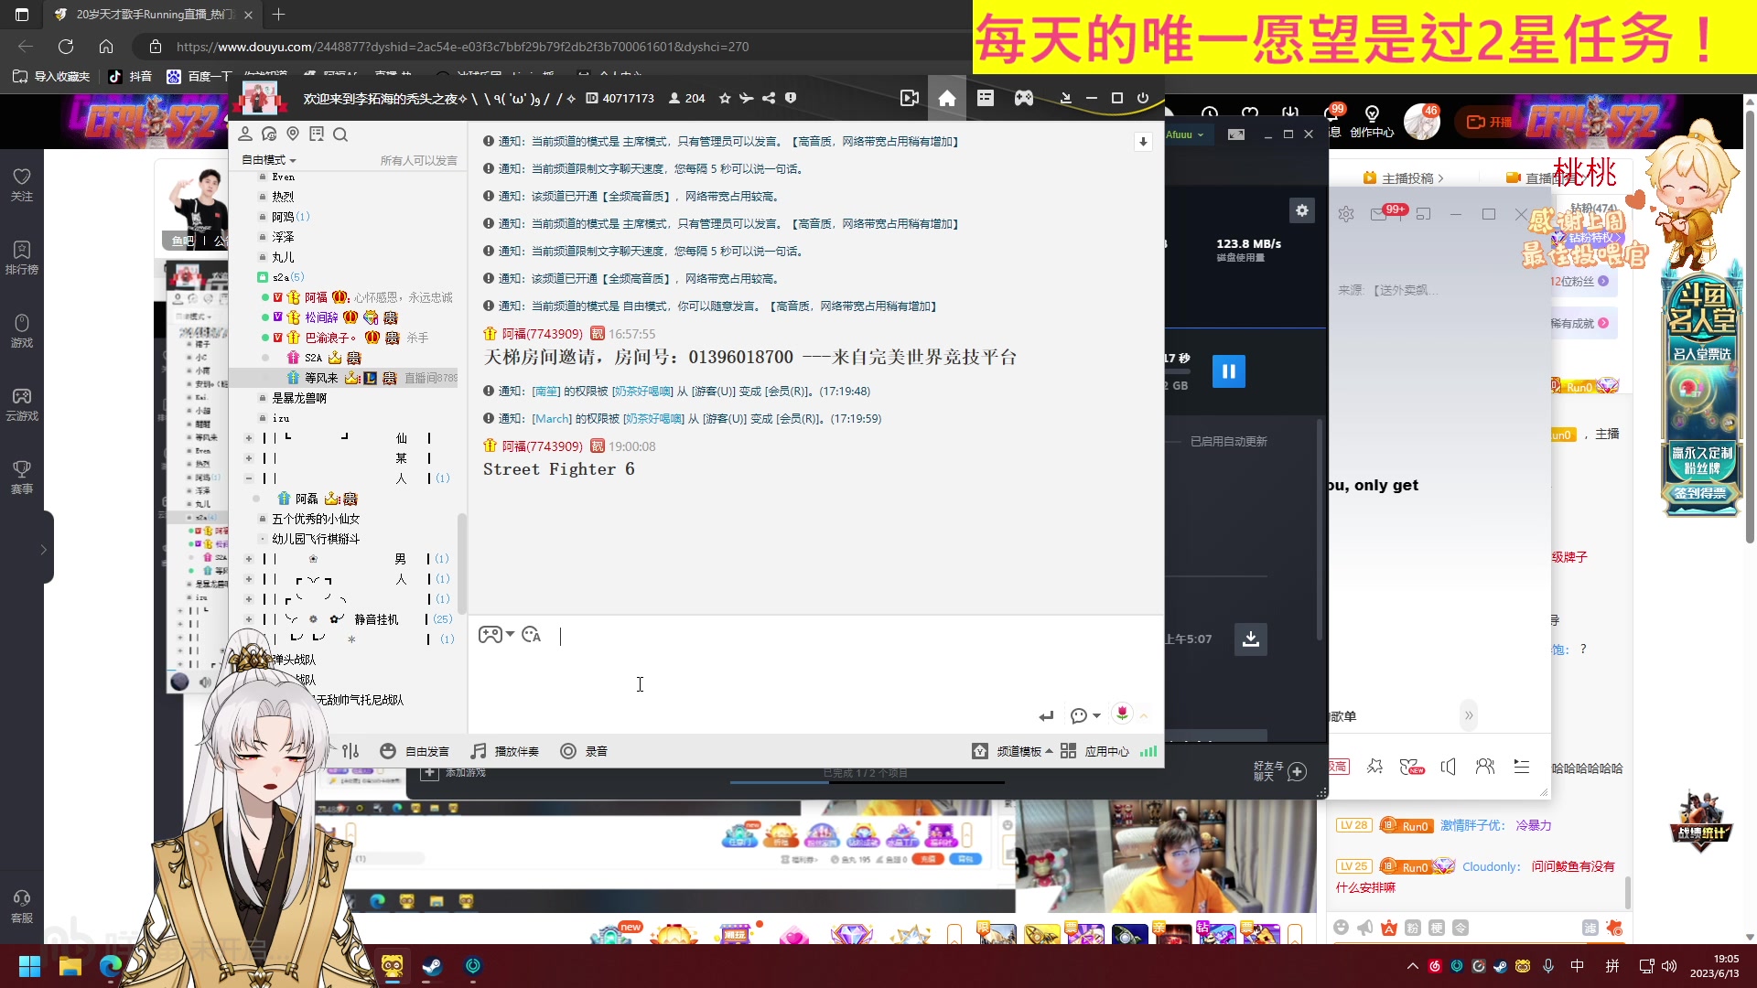Open the user profile icon above channel list
This screenshot has width=1757, height=988.
coord(245,134)
